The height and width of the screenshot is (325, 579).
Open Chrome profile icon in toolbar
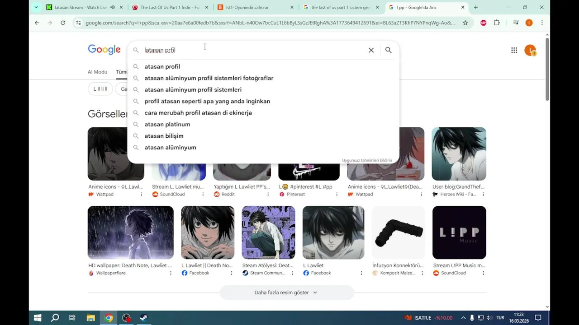click(529, 23)
